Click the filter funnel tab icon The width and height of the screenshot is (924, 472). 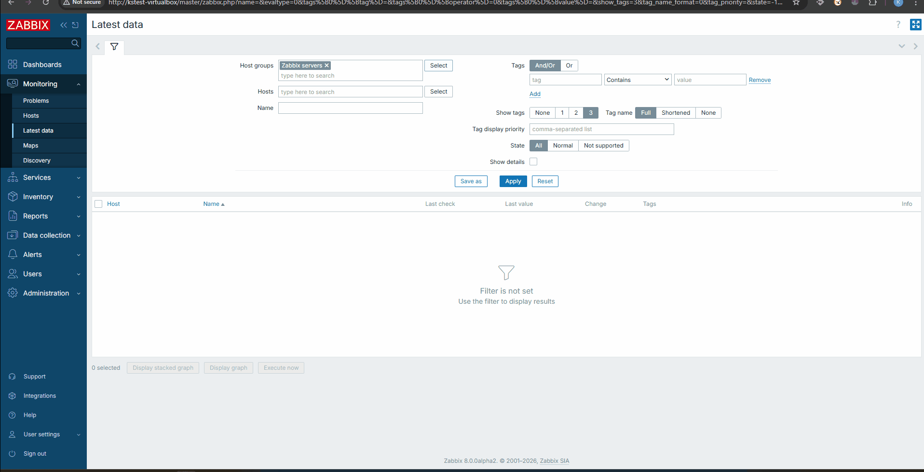click(x=114, y=47)
